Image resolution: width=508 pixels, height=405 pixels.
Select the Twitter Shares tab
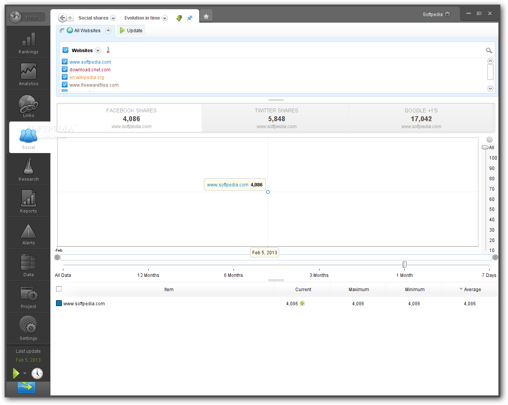[x=276, y=118]
